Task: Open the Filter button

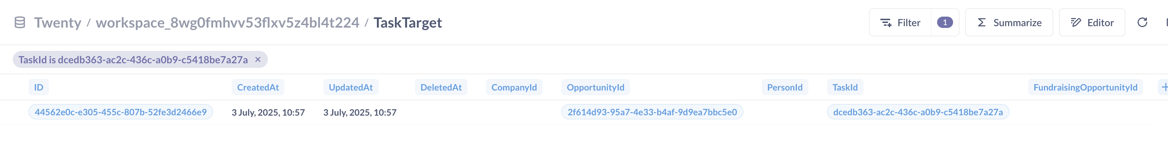Action: [900, 23]
